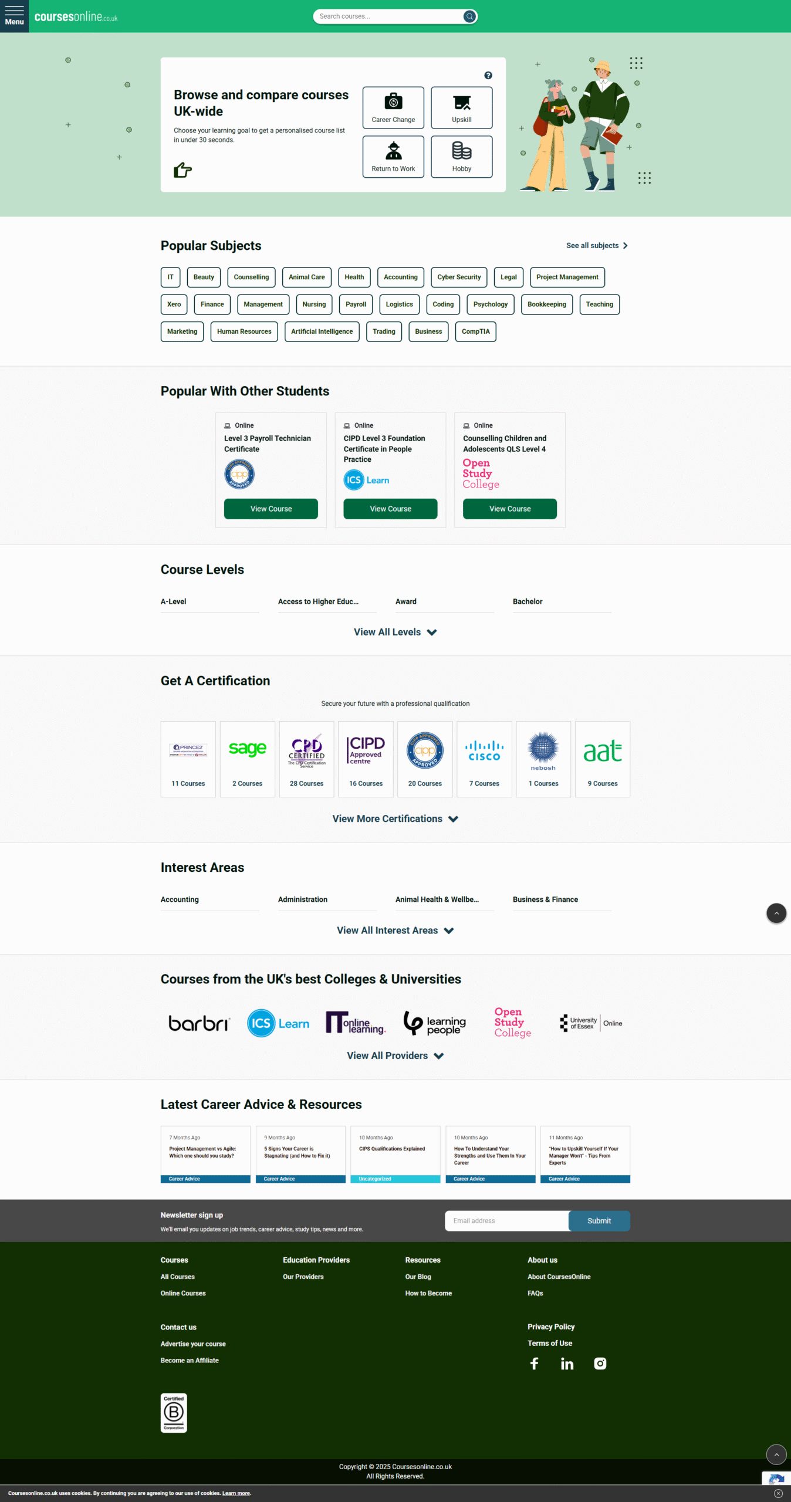Click the help question mark icon
Screen dimensions: 791x1502
[488, 76]
